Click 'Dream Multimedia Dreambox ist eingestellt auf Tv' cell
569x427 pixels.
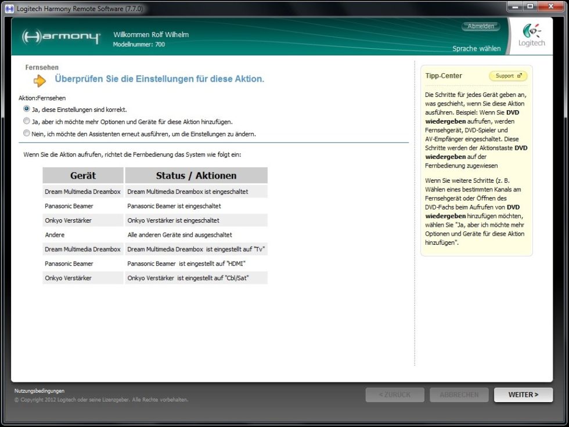point(196,249)
